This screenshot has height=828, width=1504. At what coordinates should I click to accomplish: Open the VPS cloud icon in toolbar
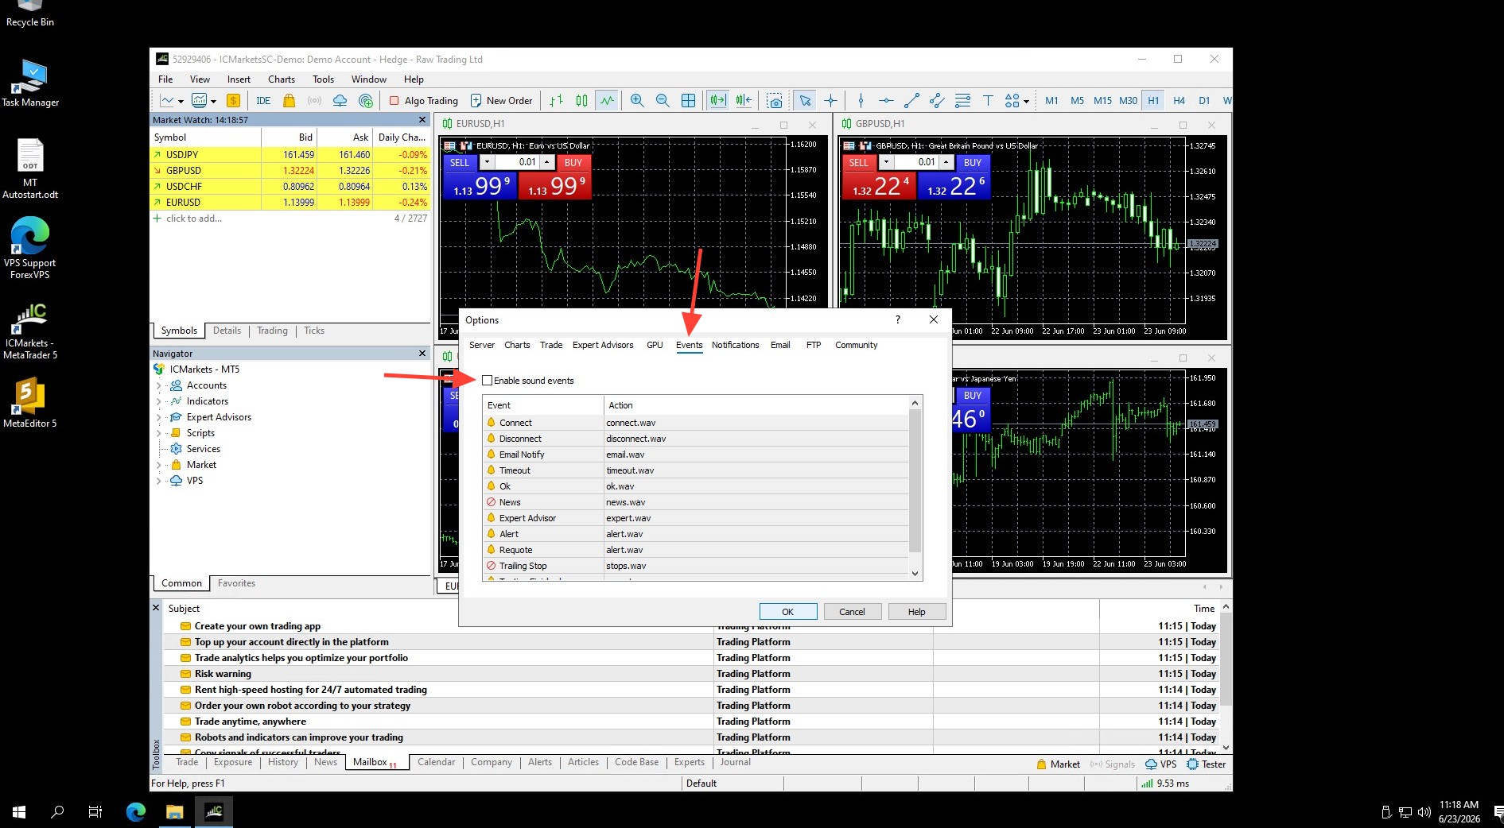point(340,101)
